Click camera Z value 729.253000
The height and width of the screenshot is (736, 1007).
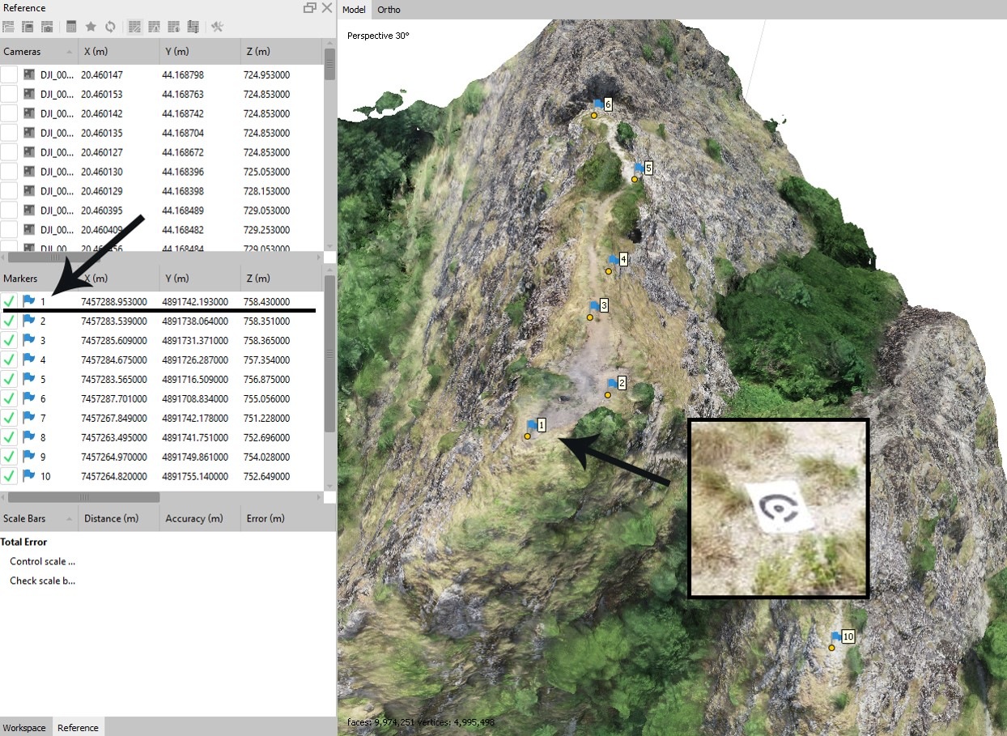coord(266,230)
